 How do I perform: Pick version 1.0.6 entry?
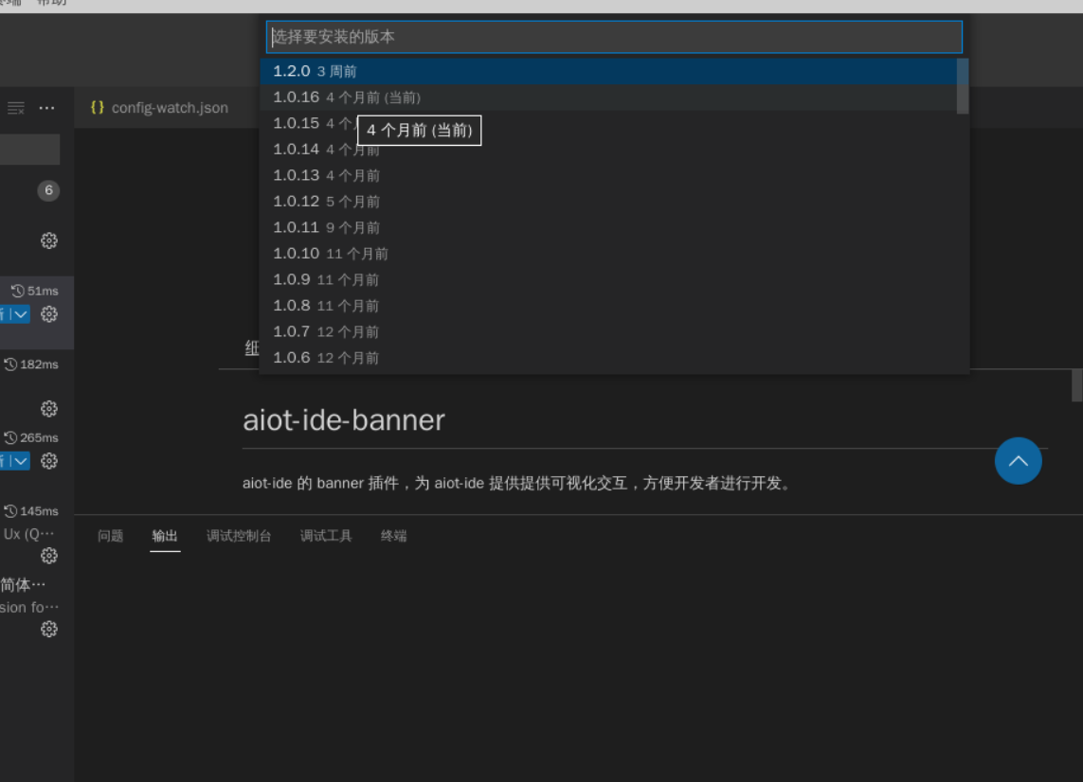[608, 358]
